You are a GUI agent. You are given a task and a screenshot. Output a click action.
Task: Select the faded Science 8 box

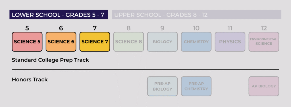click(x=129, y=42)
